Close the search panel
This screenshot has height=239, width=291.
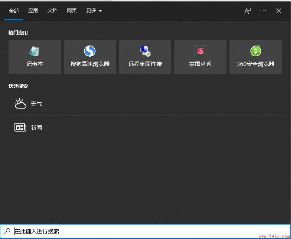point(278,11)
